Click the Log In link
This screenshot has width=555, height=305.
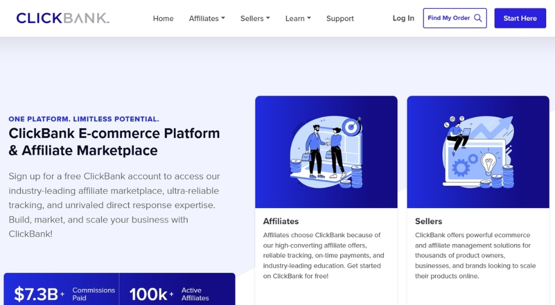pos(403,18)
